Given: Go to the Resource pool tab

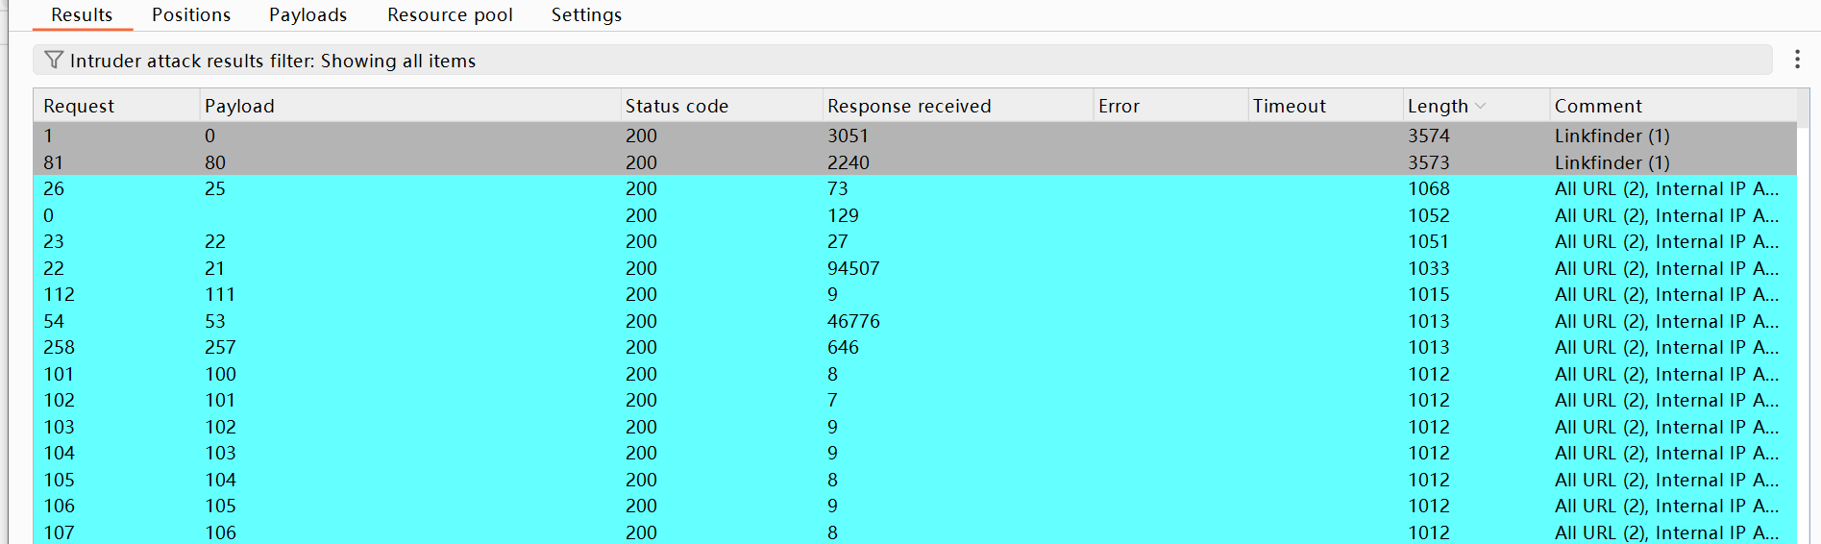Looking at the screenshot, I should (x=450, y=15).
